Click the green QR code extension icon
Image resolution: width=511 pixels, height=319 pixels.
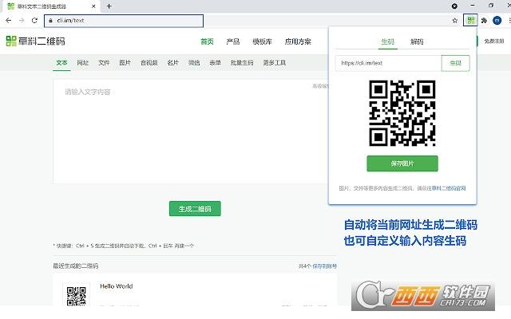pyautogui.click(x=470, y=20)
